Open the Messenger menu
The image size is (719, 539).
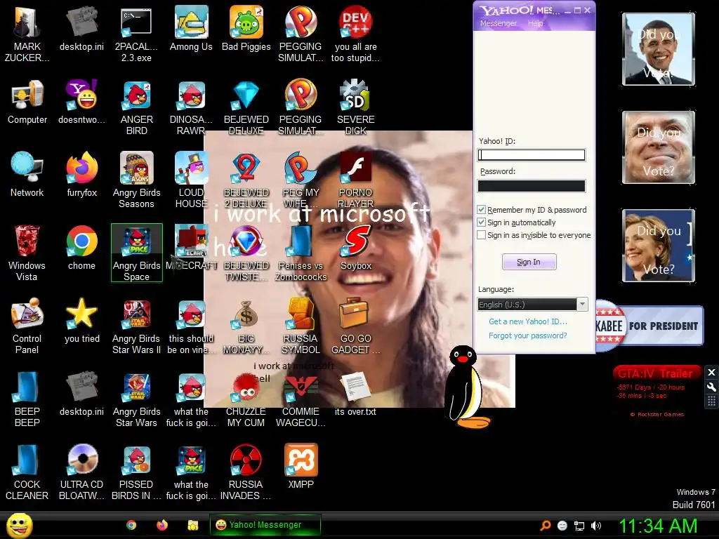[499, 23]
